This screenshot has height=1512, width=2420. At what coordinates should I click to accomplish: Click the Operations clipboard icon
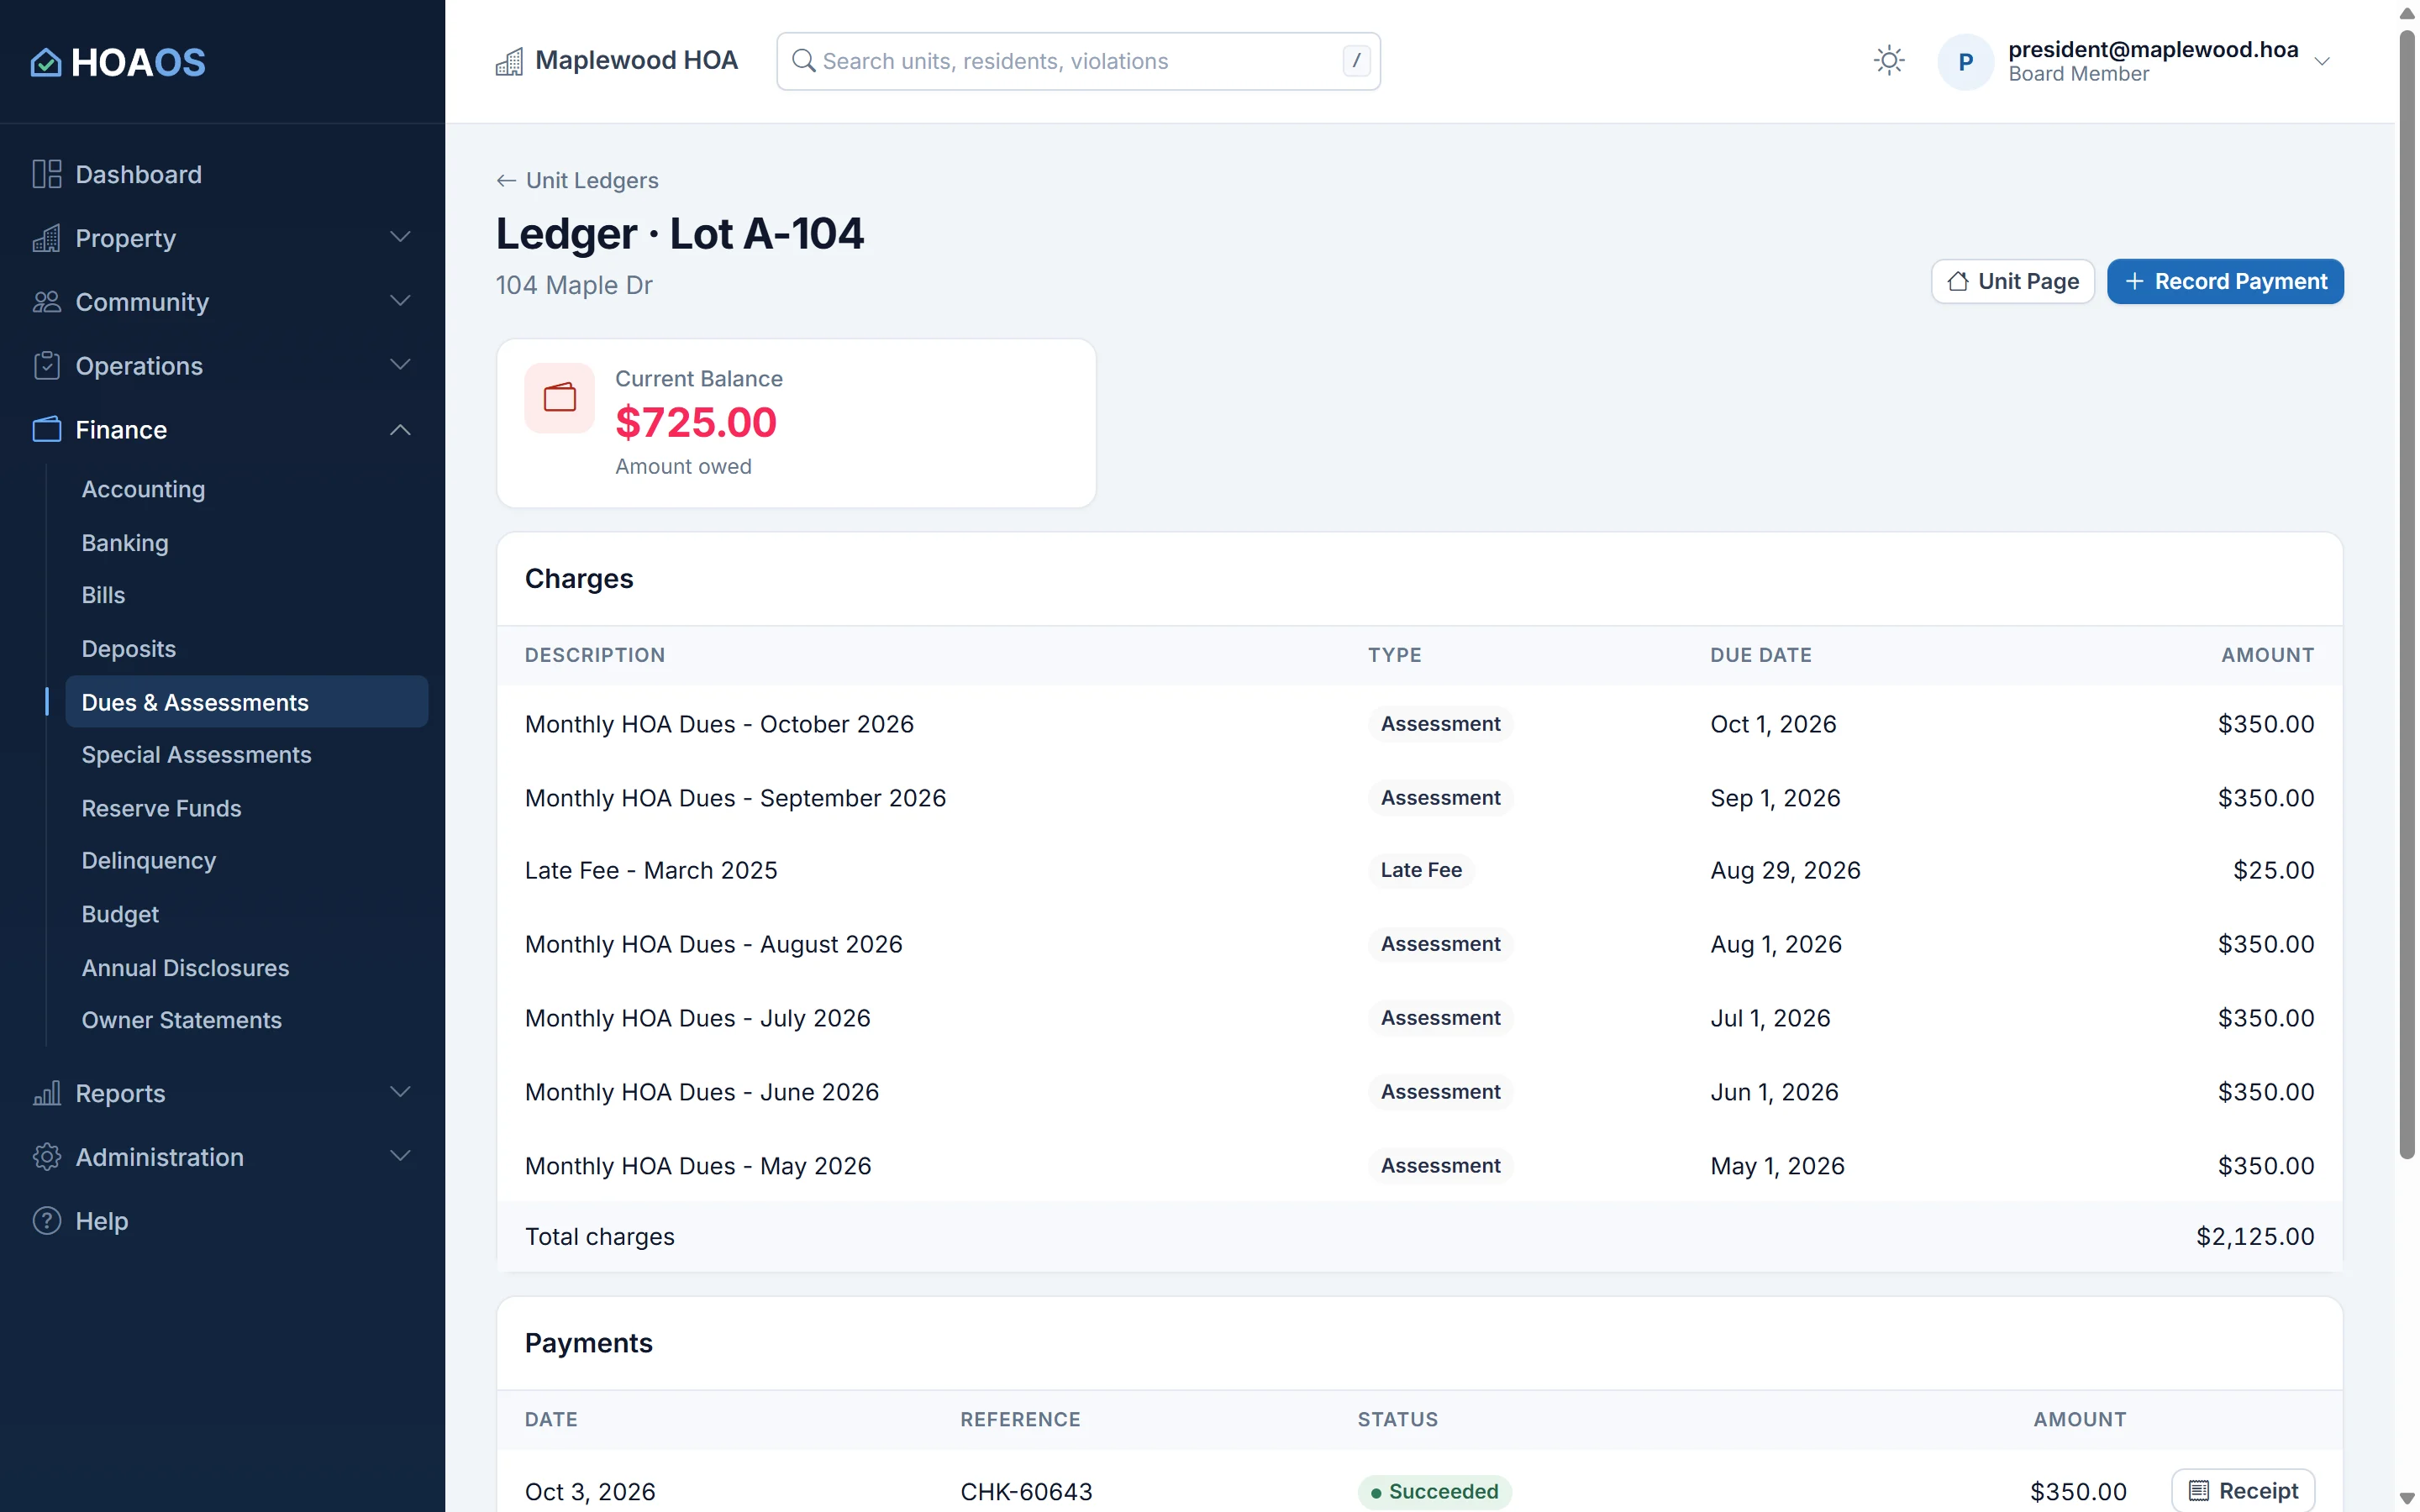tap(46, 366)
